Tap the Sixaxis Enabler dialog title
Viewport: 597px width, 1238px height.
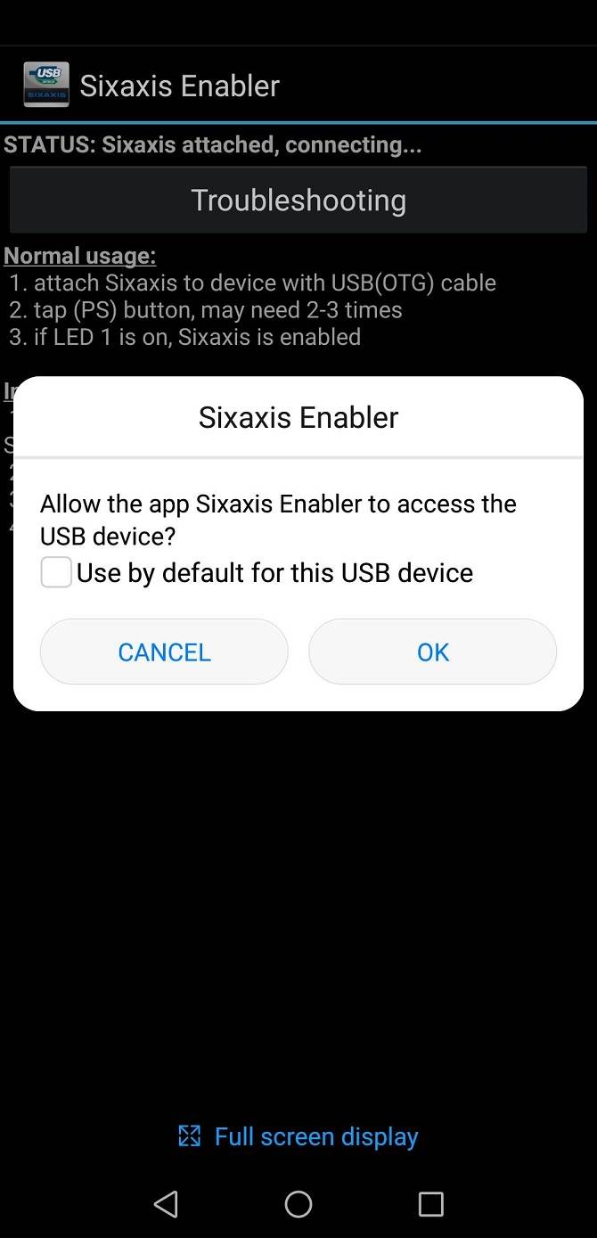[298, 417]
